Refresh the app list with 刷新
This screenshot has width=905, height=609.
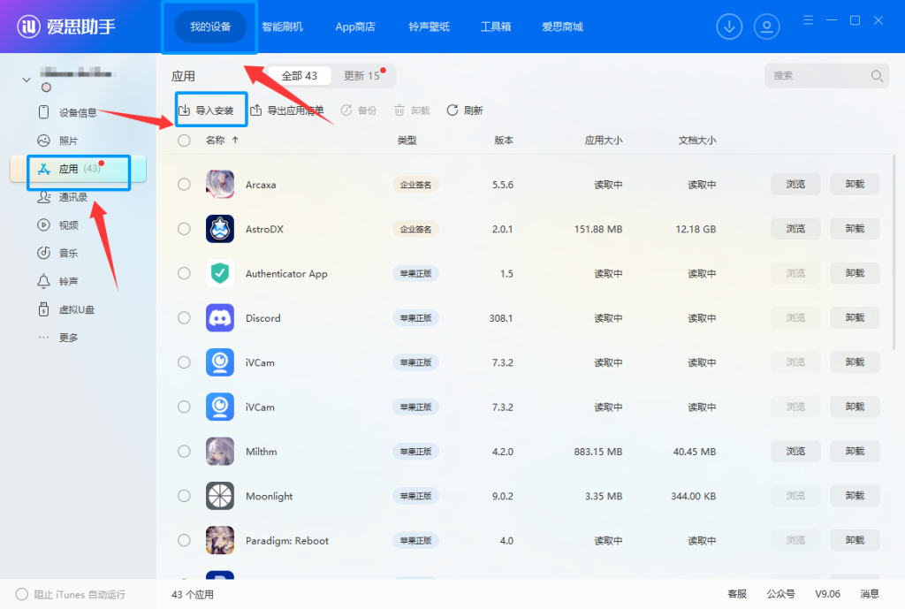point(465,110)
